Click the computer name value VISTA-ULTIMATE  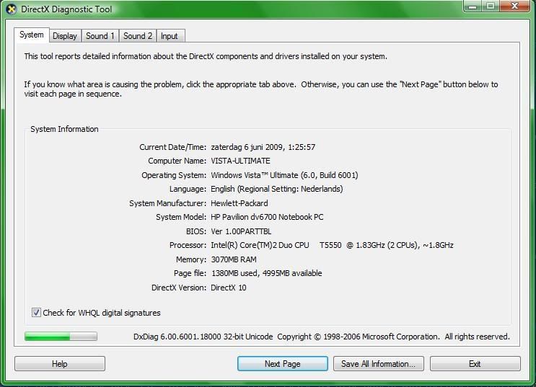point(240,161)
